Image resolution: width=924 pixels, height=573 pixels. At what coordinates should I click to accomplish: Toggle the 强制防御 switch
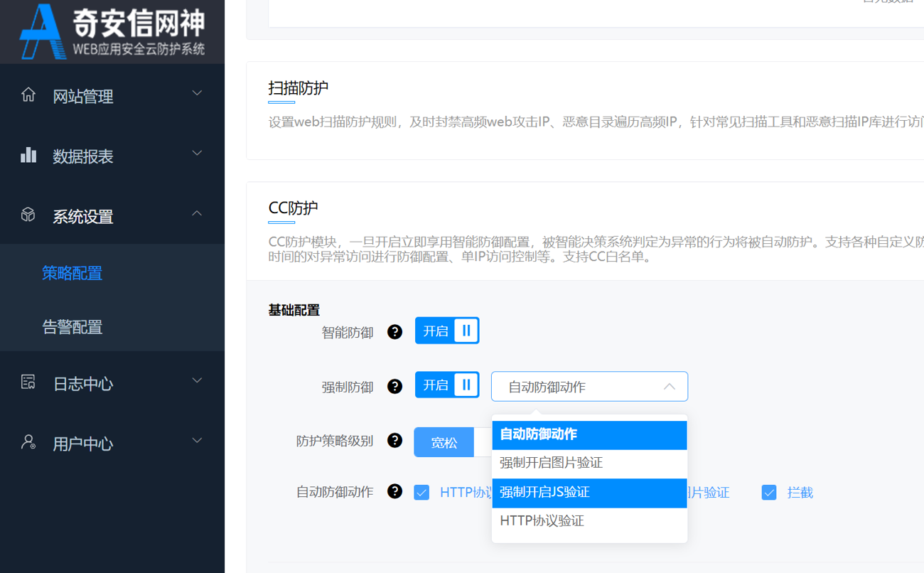(x=447, y=385)
